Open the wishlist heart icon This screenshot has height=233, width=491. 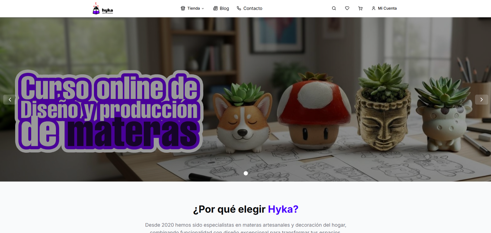click(x=347, y=8)
